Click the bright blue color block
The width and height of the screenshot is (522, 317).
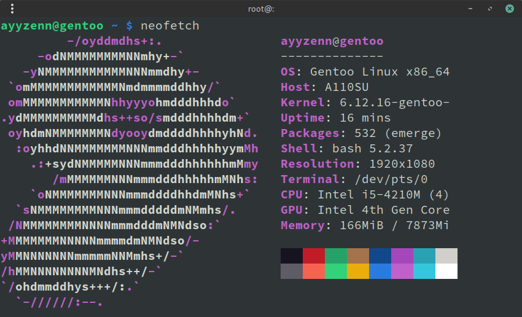(x=380, y=271)
